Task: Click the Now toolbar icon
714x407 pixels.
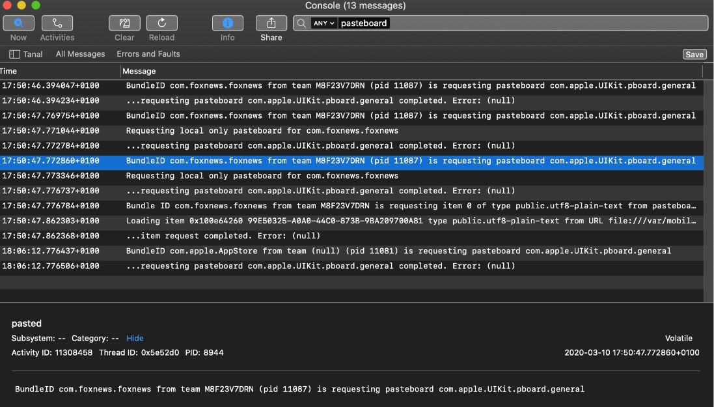Action: point(19,23)
